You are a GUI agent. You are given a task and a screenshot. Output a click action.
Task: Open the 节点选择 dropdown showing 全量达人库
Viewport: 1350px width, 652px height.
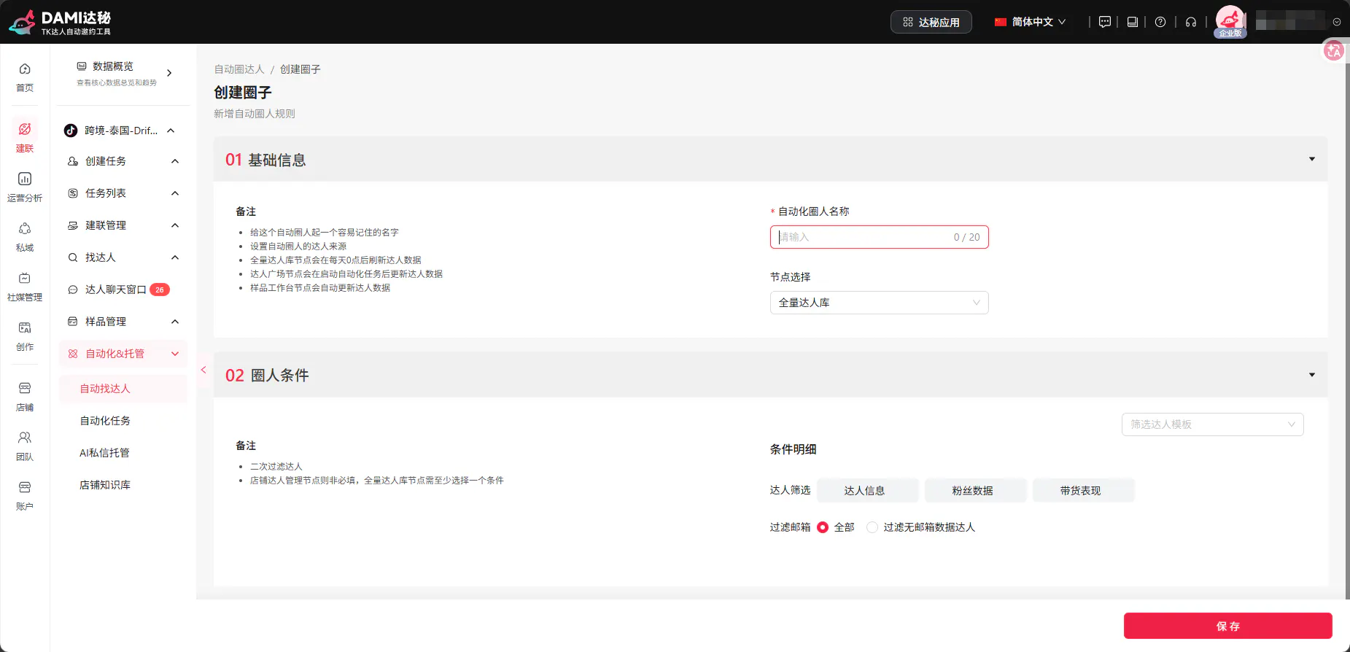click(880, 303)
